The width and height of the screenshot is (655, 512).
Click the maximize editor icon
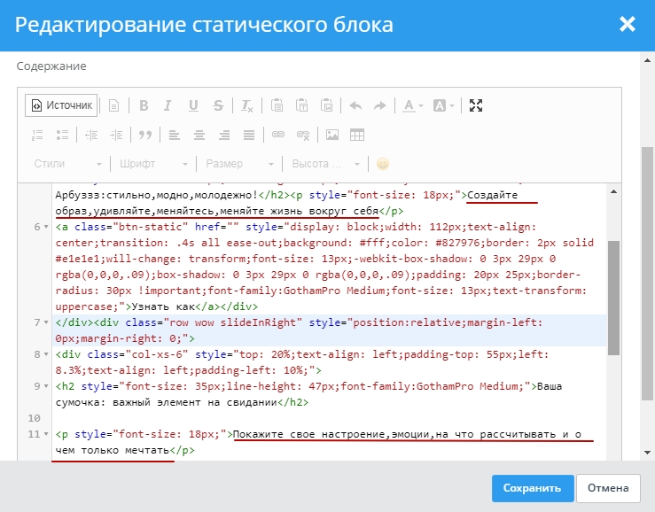point(476,105)
